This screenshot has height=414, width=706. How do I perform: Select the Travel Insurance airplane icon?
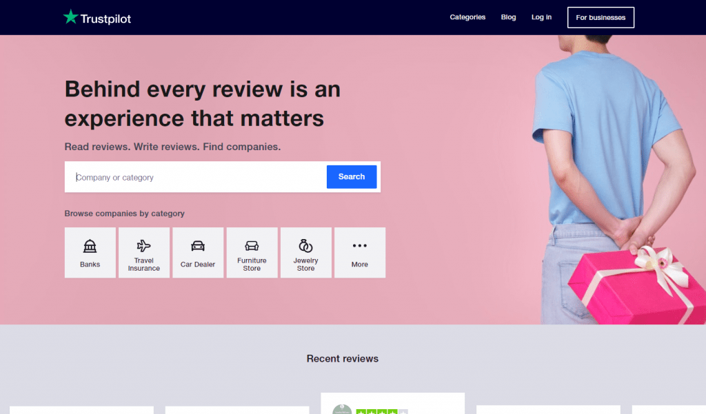(143, 246)
